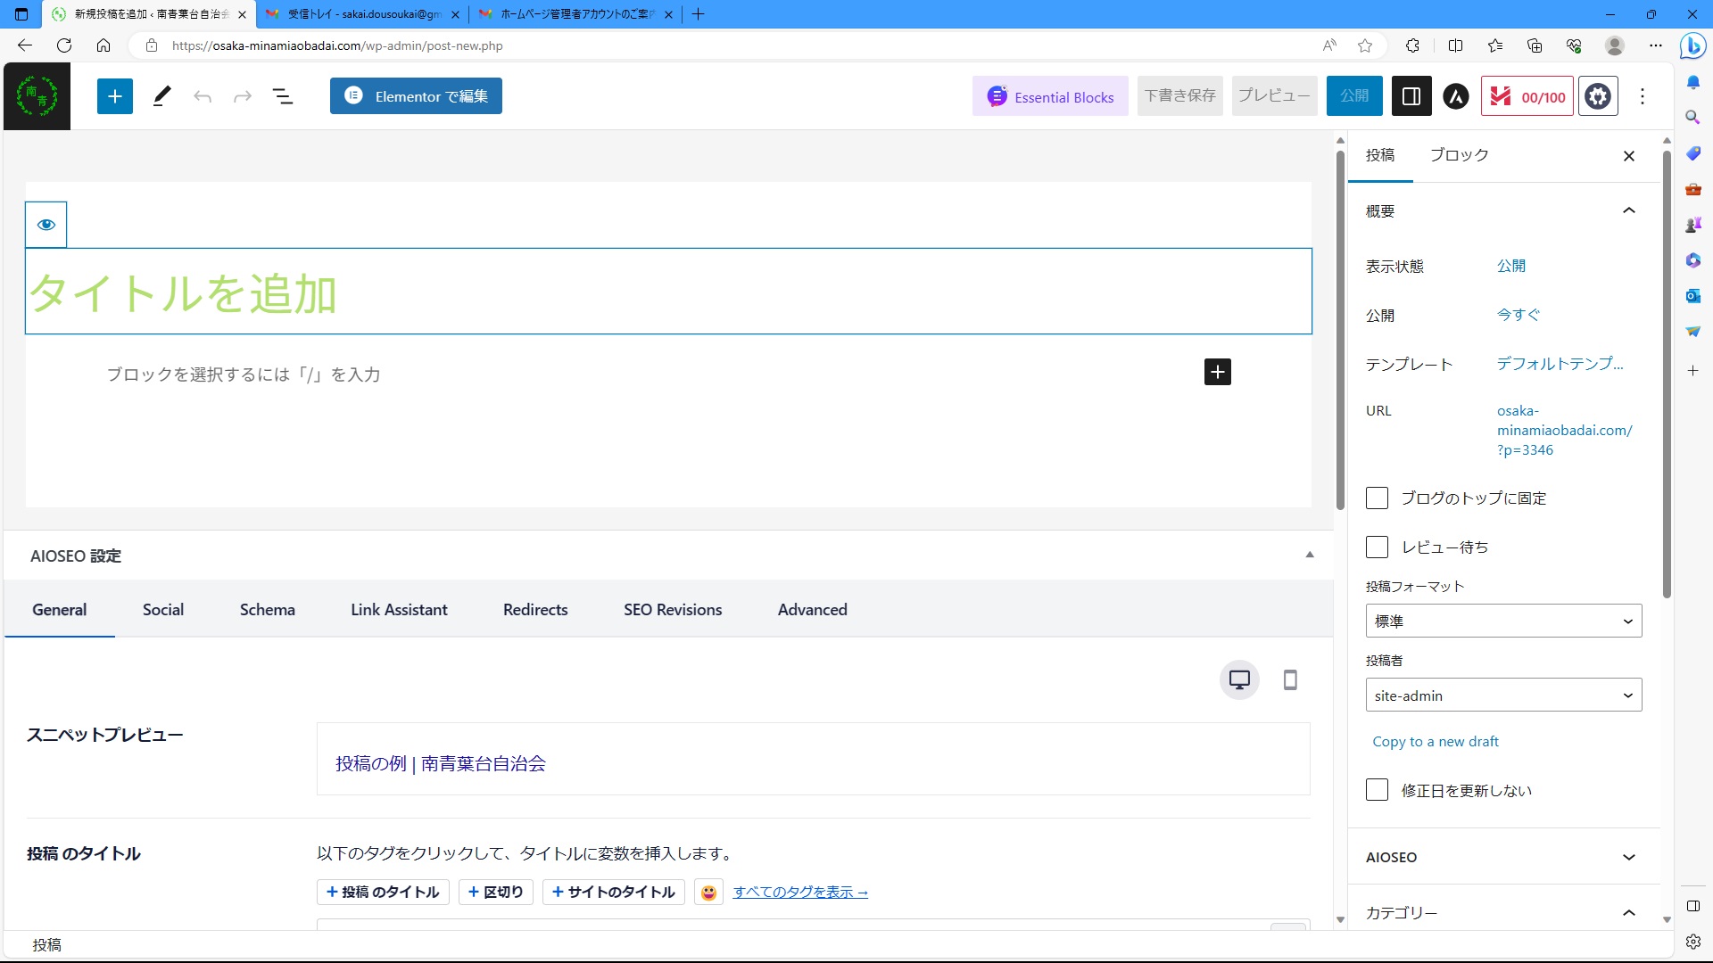Screen dimensions: 1713x963
Task: Enable the レビュー待ち checkbox
Action: (x=1377, y=547)
